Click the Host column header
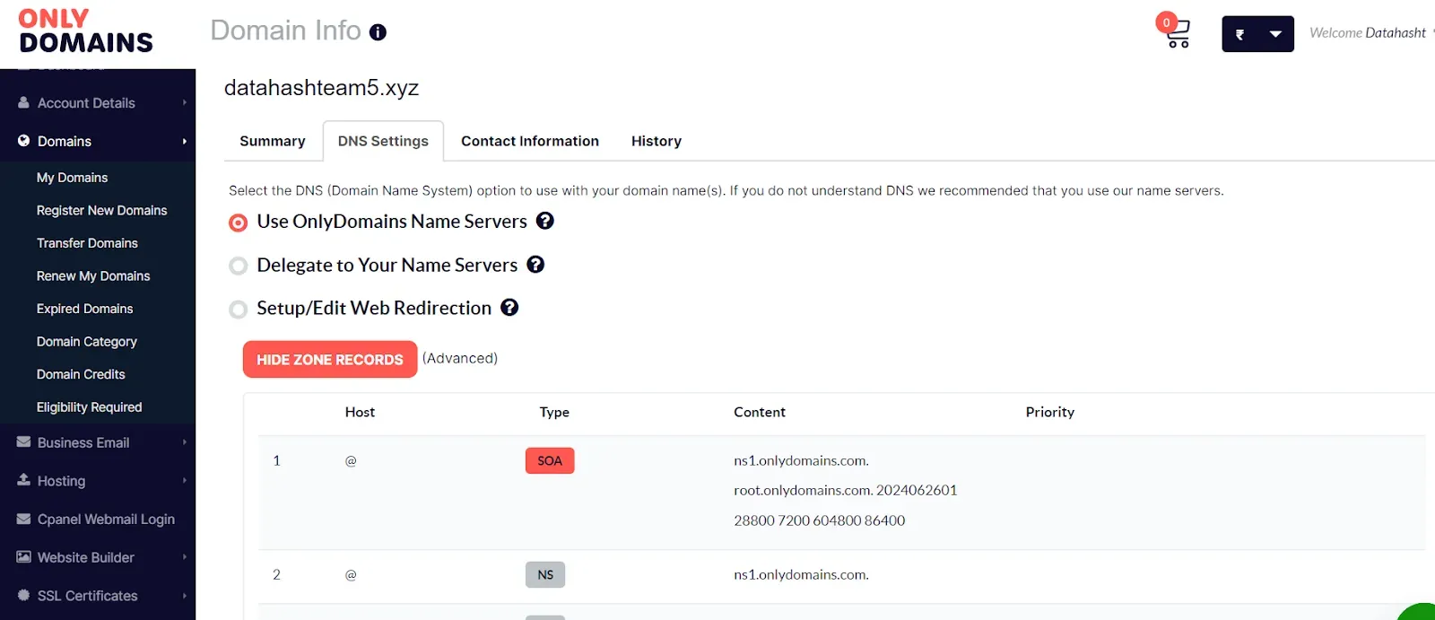The image size is (1435, 620). tap(360, 412)
